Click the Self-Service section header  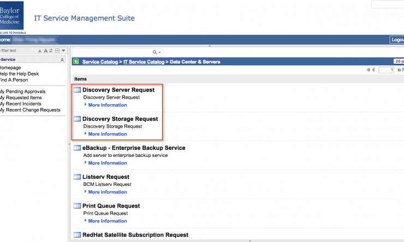pos(32,59)
